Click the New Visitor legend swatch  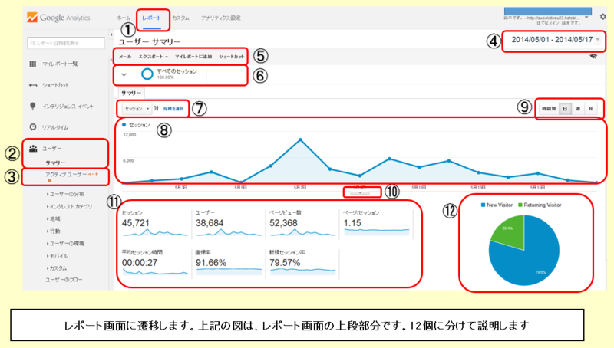(484, 205)
